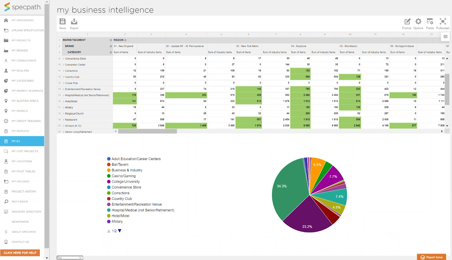Open My Dashboard in sidebar
The height and width of the screenshot is (260, 452).
[22, 20]
